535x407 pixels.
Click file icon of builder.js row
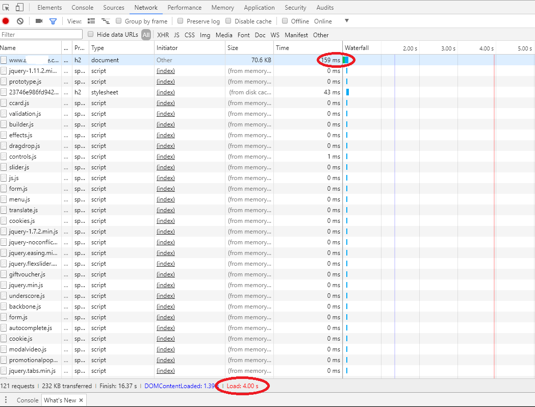coord(4,124)
